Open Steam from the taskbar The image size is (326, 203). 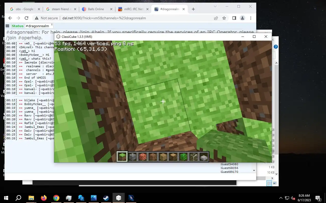tap(106, 198)
